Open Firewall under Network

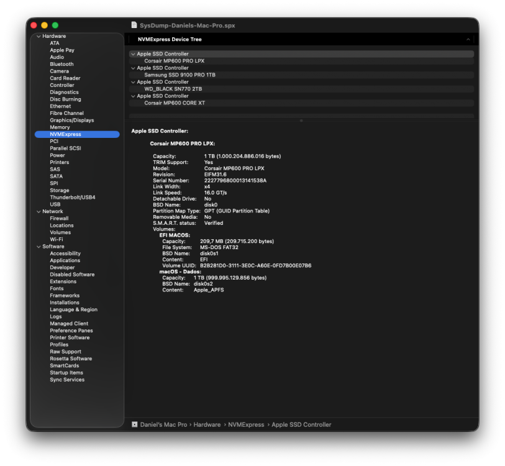point(59,219)
